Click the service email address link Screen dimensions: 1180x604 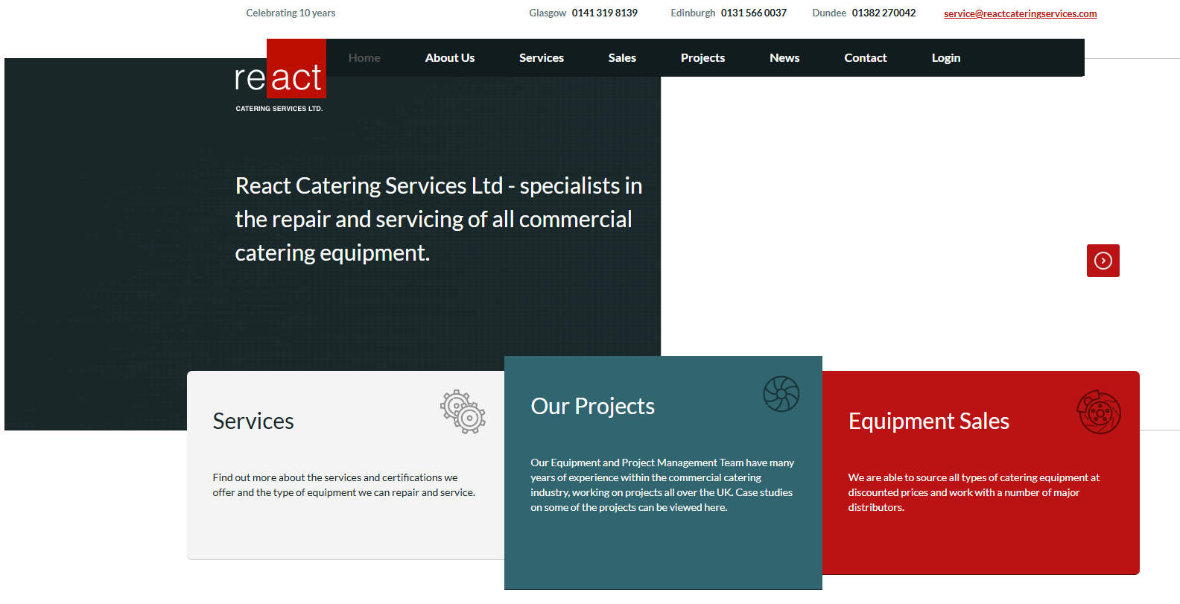pyautogui.click(x=1020, y=13)
